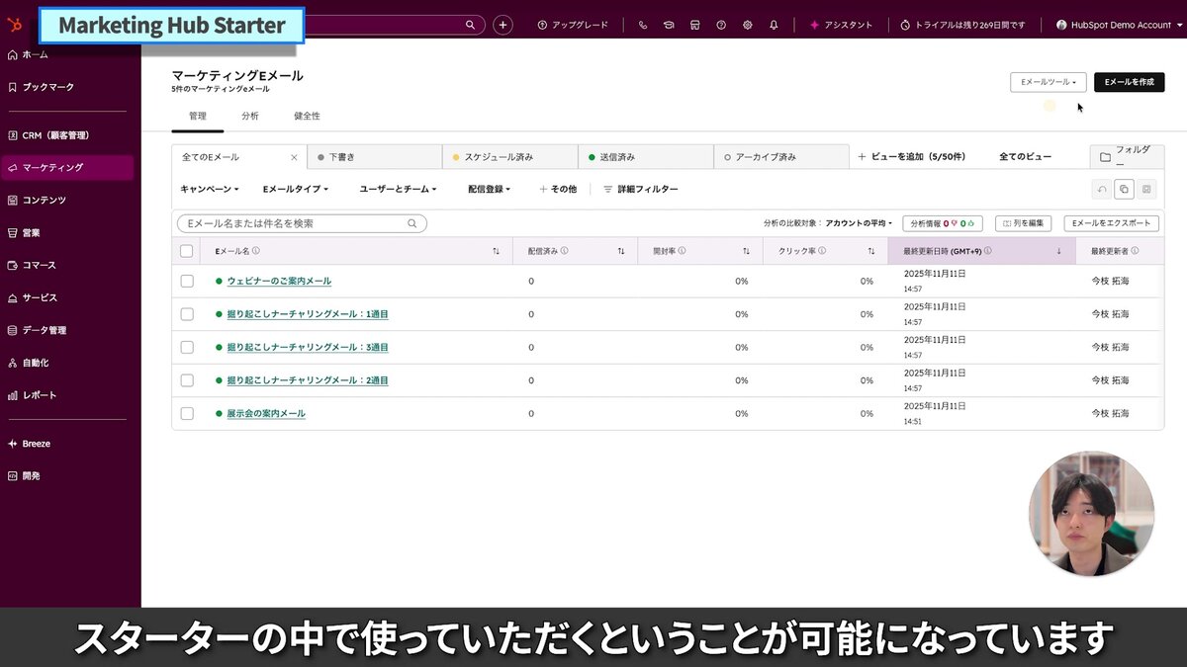This screenshot has height=667, width=1187.
Task: Switch to the 分析 tab
Action: (x=250, y=116)
